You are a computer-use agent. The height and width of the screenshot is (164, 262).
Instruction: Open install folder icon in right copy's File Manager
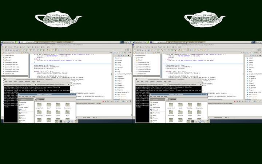point(190,112)
